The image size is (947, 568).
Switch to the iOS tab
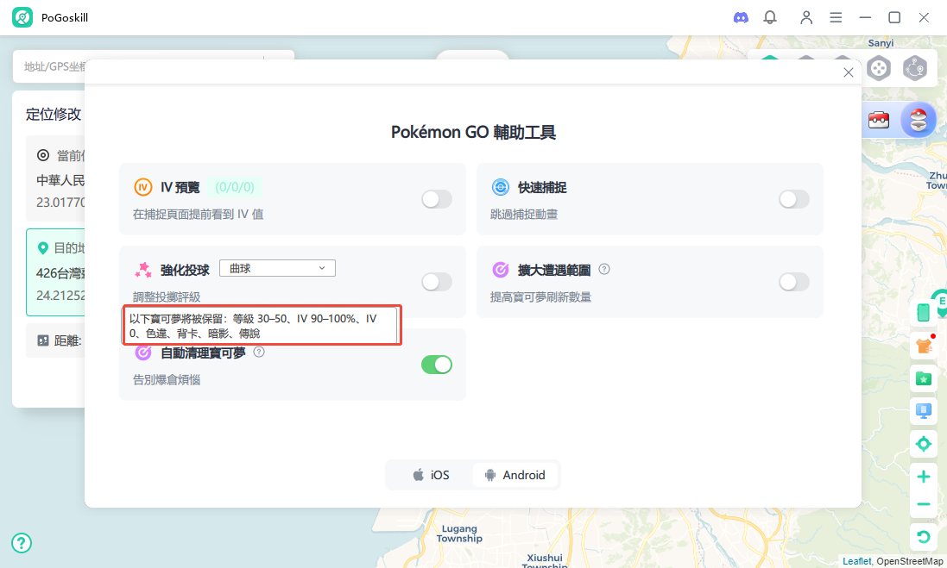coord(432,475)
